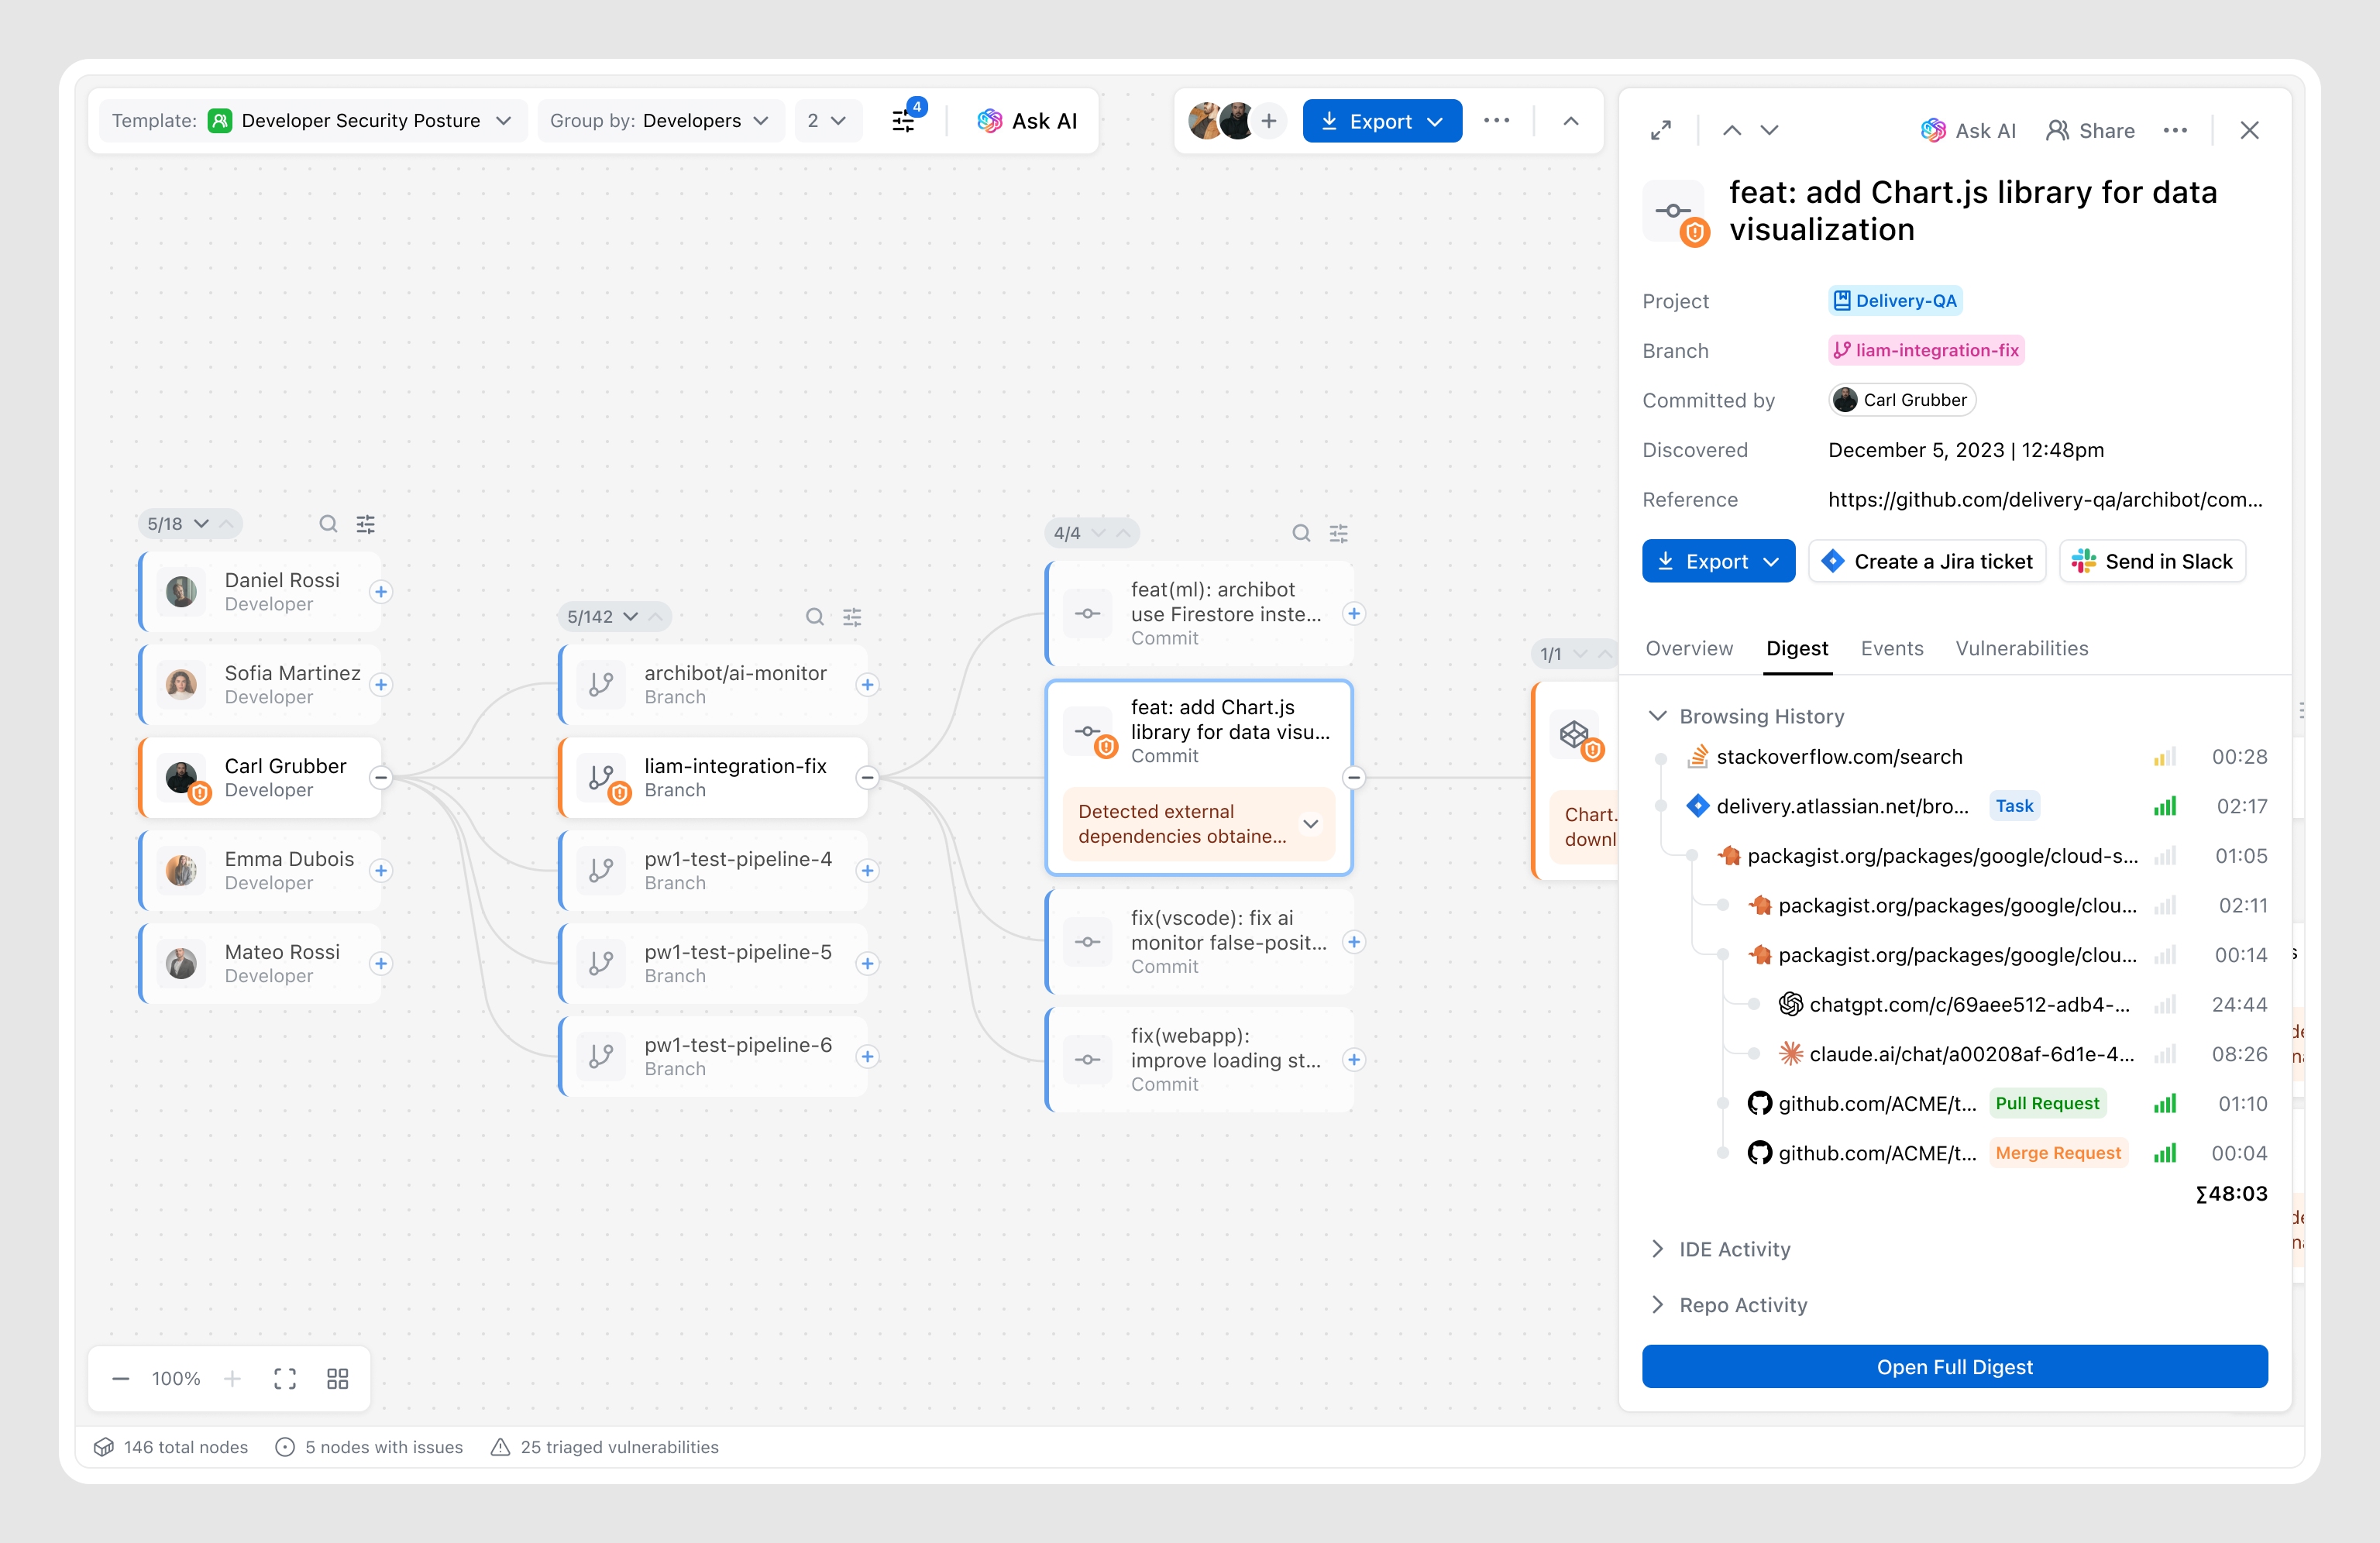Click the grid layout icon in zoom bar
This screenshot has width=2380, height=1543.
(x=338, y=1379)
